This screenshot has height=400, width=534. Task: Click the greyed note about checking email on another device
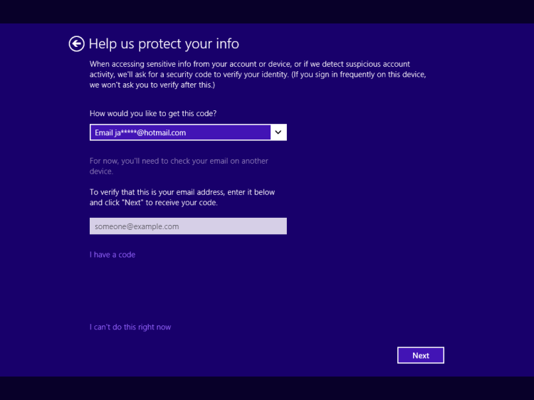(x=179, y=161)
